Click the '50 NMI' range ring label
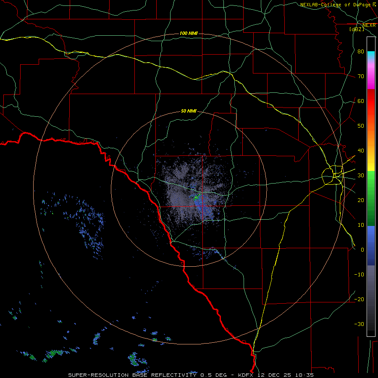 189,111
